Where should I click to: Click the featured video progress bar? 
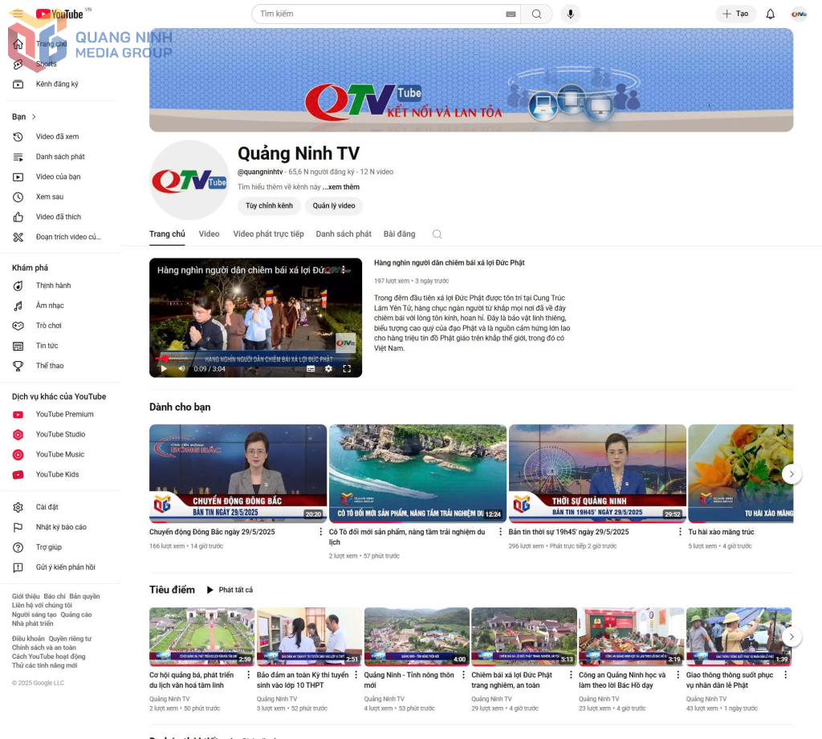[x=255, y=359]
